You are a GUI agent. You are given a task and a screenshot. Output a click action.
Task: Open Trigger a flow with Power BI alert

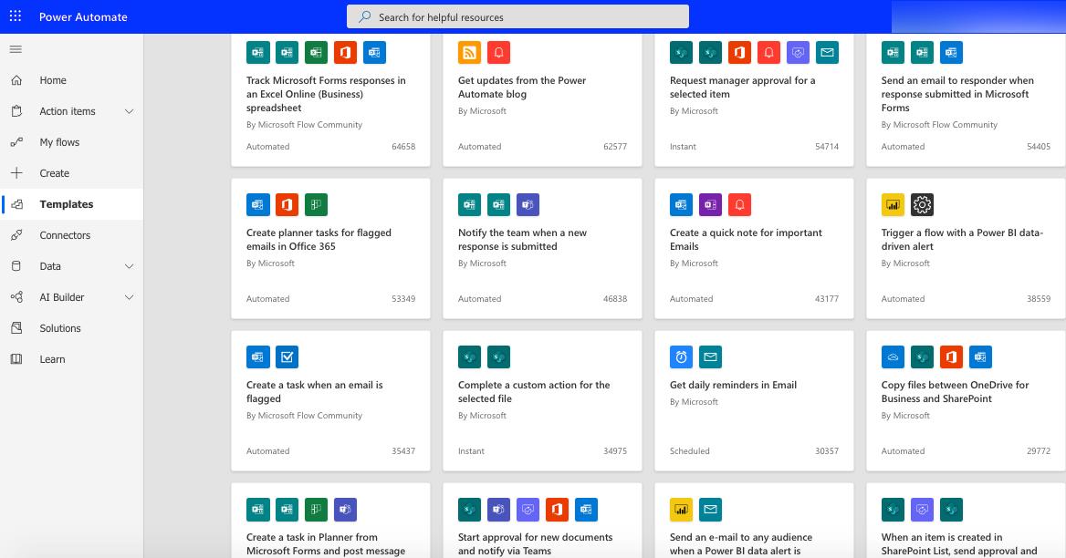[966, 248]
